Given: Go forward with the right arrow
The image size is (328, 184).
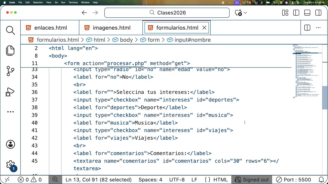Looking at the screenshot, I should pyautogui.click(x=95, y=13).
